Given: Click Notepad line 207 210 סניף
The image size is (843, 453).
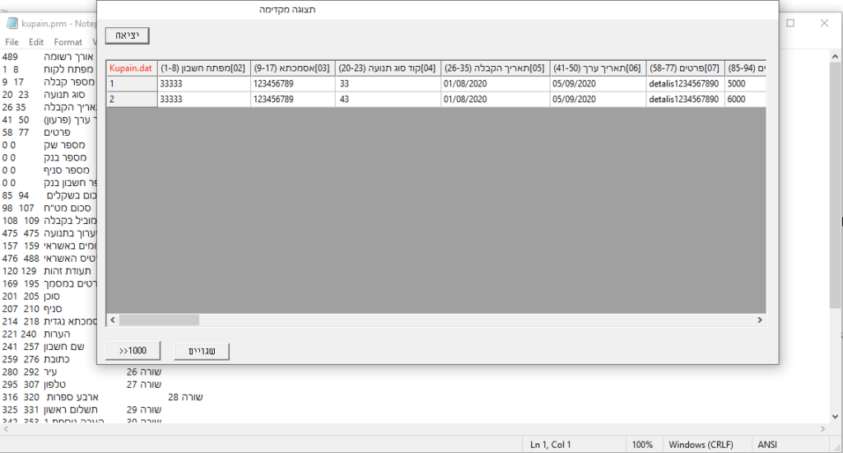Looking at the screenshot, I should click(x=32, y=309).
